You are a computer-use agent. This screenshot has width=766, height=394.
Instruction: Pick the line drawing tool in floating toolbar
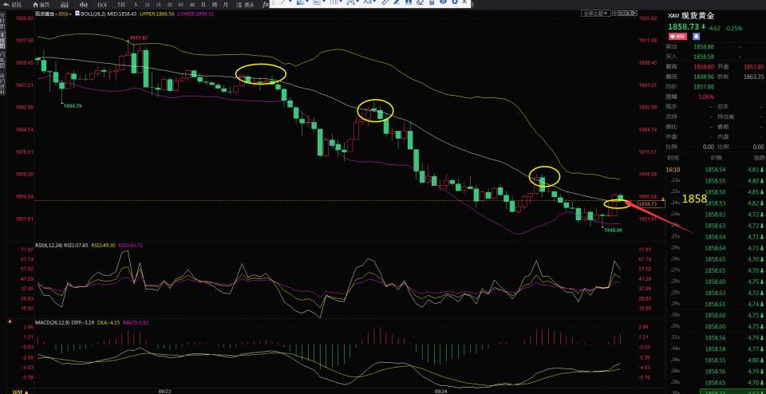(282, 2)
